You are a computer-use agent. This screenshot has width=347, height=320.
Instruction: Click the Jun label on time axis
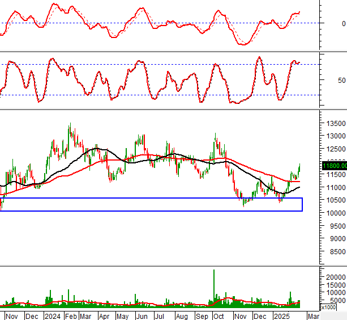coord(142,316)
